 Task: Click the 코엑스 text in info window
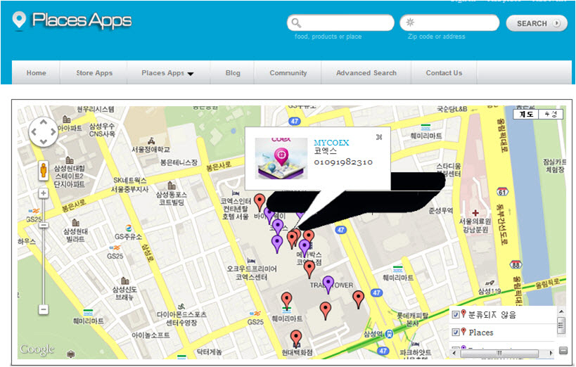[x=325, y=151]
